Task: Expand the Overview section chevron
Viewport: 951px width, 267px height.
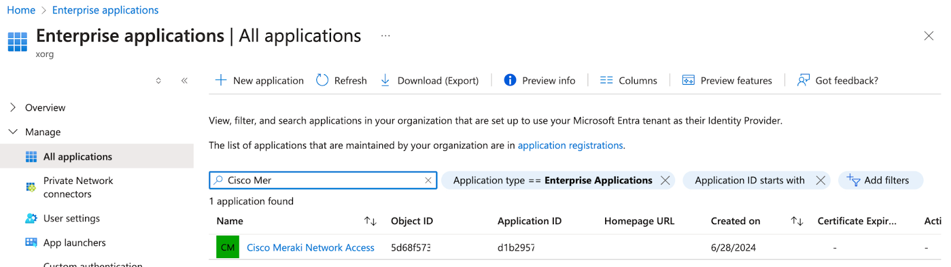Action: point(13,107)
